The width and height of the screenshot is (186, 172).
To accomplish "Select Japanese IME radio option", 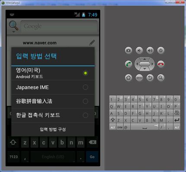I will 53,87.
